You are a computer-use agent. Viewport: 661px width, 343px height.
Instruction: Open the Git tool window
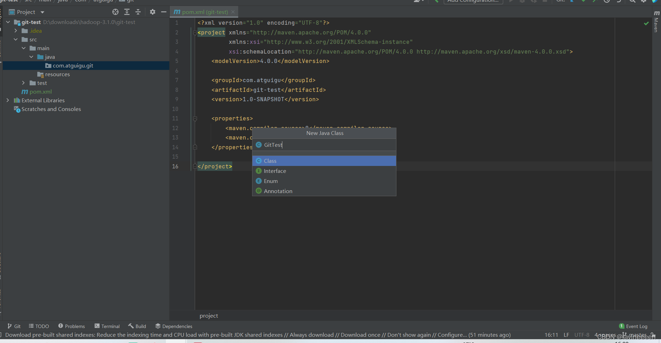pos(14,326)
